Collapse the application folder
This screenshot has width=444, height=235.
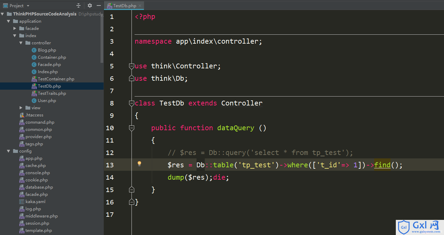click(x=9, y=21)
